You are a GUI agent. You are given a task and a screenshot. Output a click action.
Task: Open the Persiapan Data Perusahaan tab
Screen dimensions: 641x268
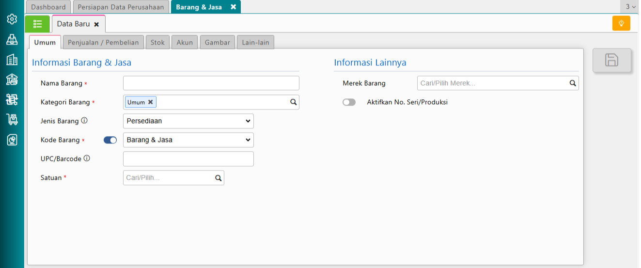coord(121,7)
